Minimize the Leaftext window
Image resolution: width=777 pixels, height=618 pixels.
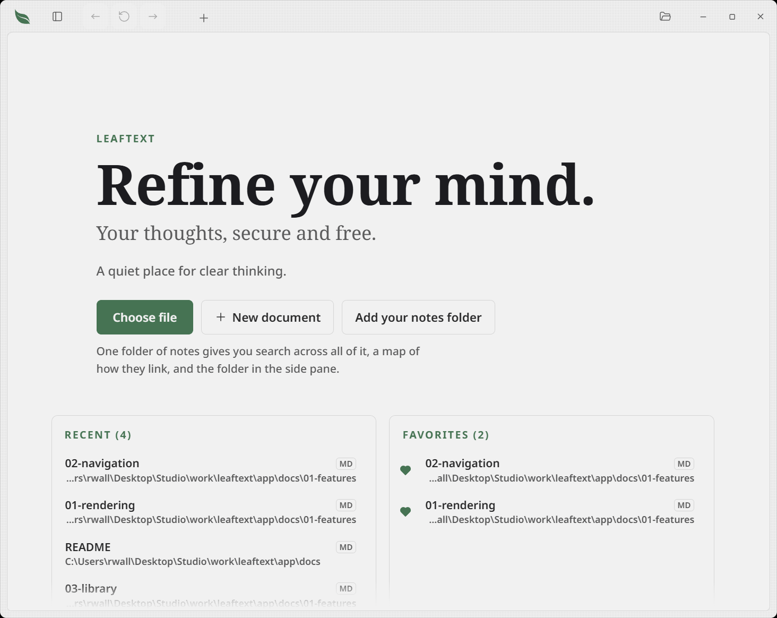703,17
